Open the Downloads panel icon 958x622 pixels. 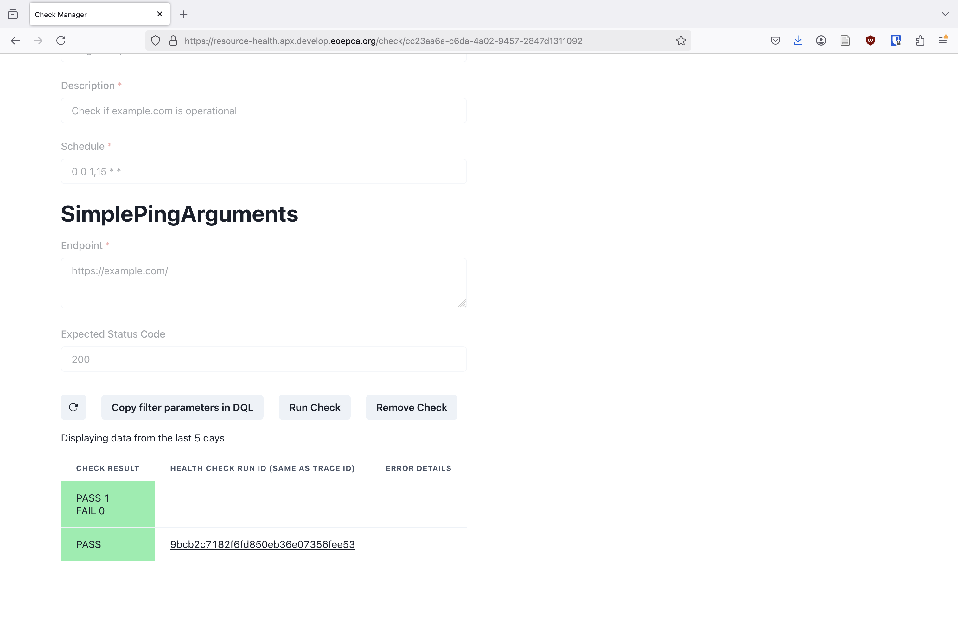(x=798, y=41)
